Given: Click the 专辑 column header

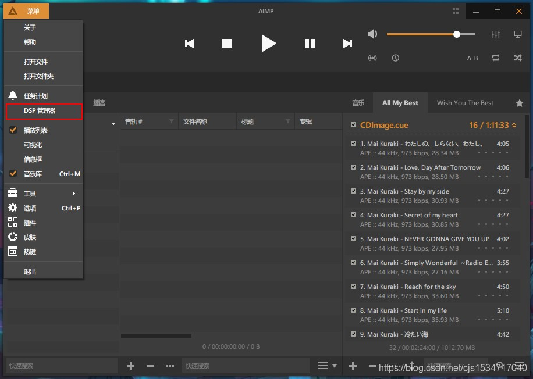Looking at the screenshot, I should (318, 121).
